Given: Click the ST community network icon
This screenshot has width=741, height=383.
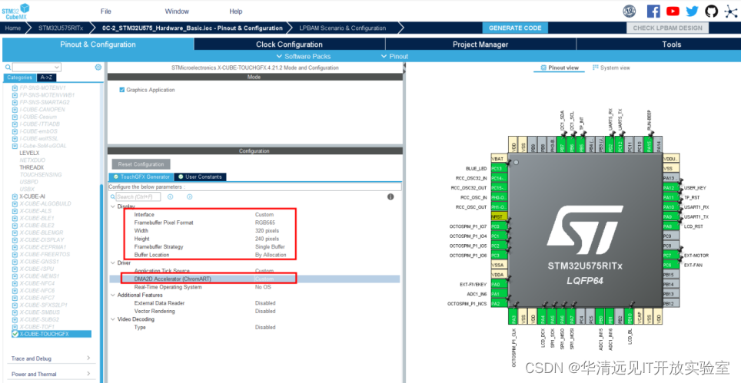Looking at the screenshot, I should tap(731, 12).
